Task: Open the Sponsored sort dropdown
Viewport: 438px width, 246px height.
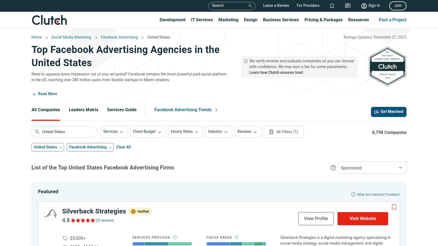Action: 372,168
